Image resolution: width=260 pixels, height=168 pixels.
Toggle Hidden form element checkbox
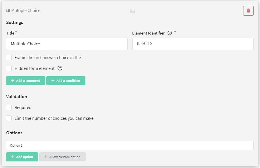(9, 68)
